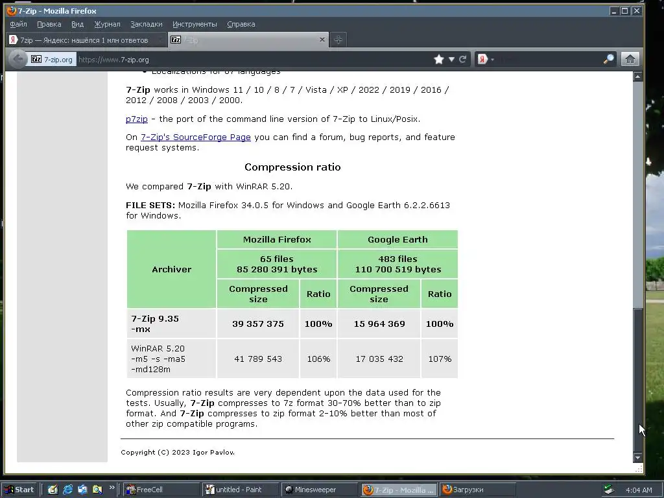Expand the quick launch overflow chevron
This screenshot has height=498, width=664.
[x=112, y=488]
